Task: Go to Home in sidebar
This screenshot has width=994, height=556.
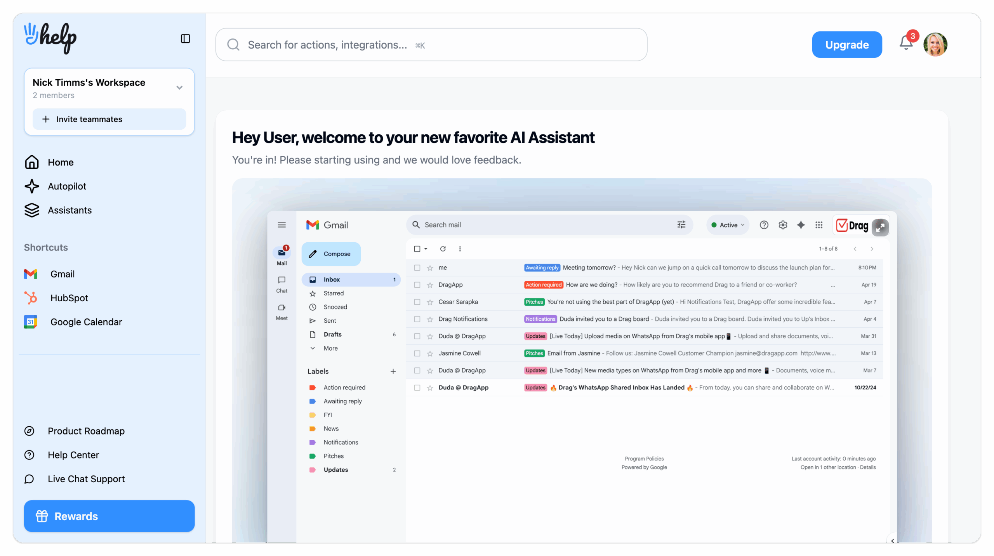Action: [x=49, y=162]
